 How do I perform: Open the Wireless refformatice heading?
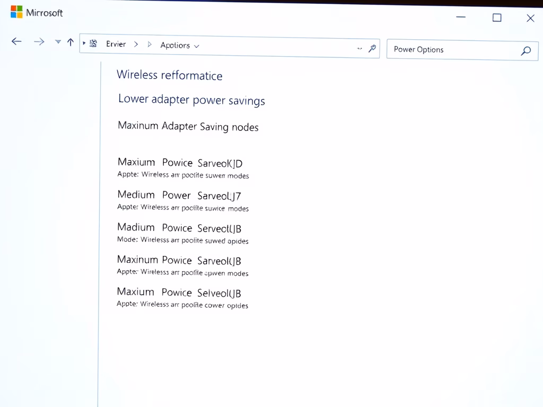(169, 75)
